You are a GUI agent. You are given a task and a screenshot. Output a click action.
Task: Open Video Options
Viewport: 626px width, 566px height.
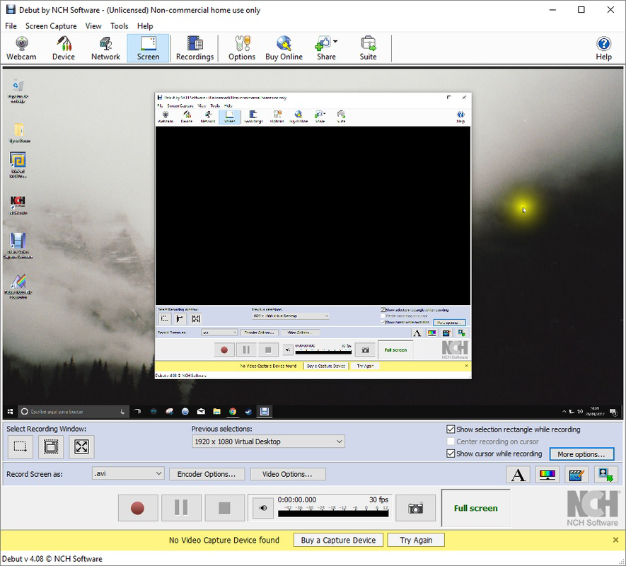click(x=287, y=474)
